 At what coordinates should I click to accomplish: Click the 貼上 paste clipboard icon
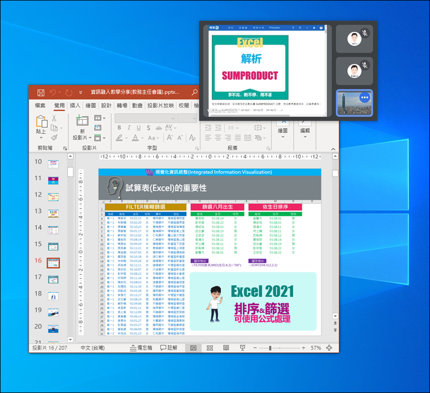(x=41, y=121)
